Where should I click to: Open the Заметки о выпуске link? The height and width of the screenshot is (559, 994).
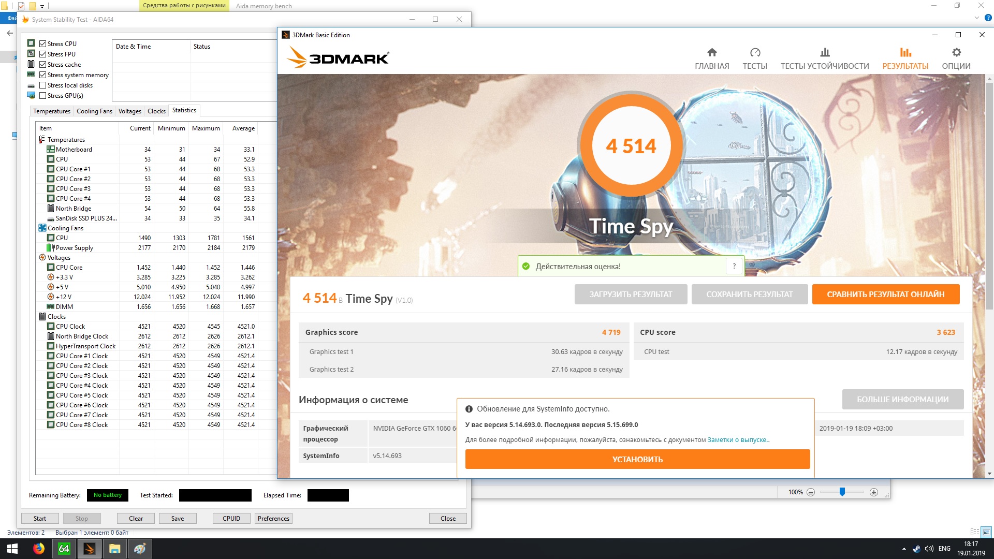tap(737, 440)
